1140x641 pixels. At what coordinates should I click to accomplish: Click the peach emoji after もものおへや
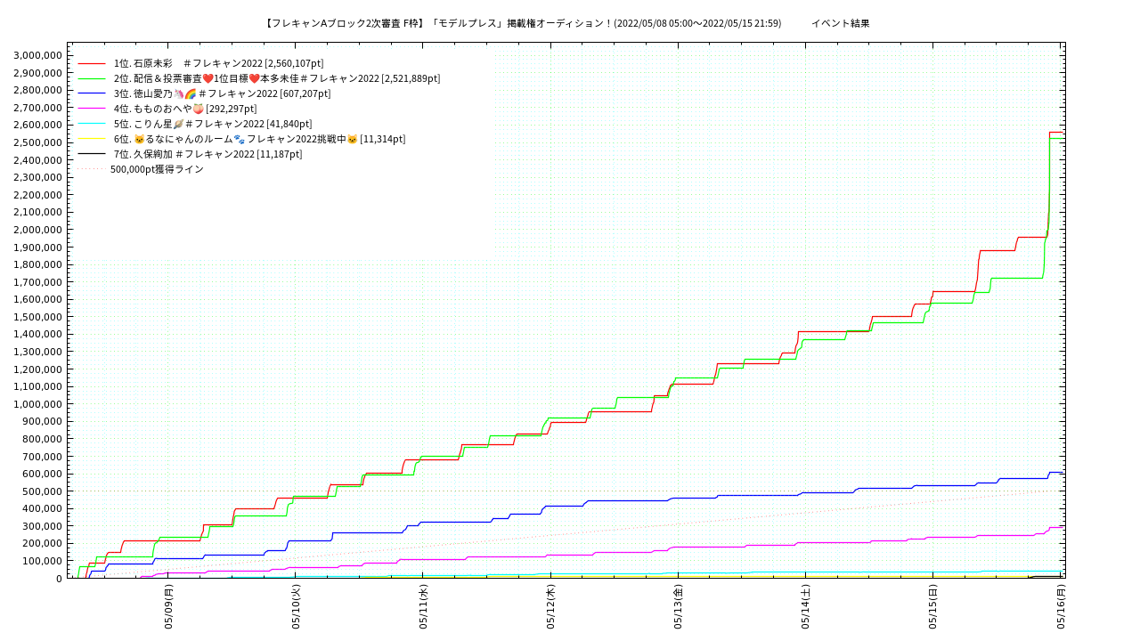coord(198,109)
